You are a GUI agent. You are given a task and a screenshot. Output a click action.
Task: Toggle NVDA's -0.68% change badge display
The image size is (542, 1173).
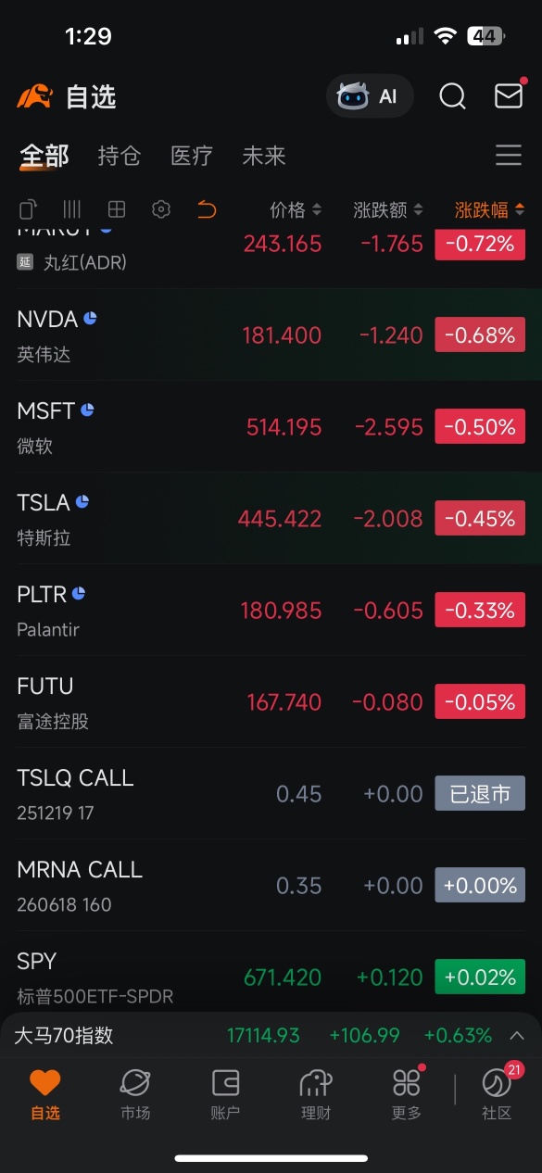pos(480,334)
